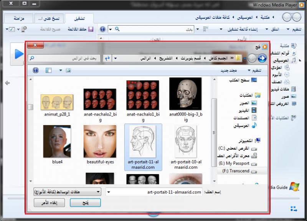Click حفظ القائمة save list in Media Player
The image size is (307, 221).
81,29
